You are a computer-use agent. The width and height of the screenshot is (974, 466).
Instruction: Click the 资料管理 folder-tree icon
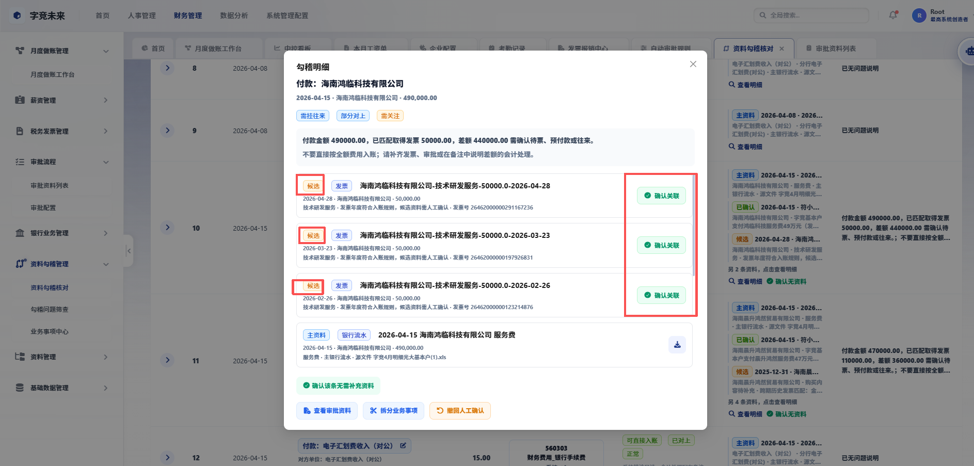pyautogui.click(x=20, y=357)
